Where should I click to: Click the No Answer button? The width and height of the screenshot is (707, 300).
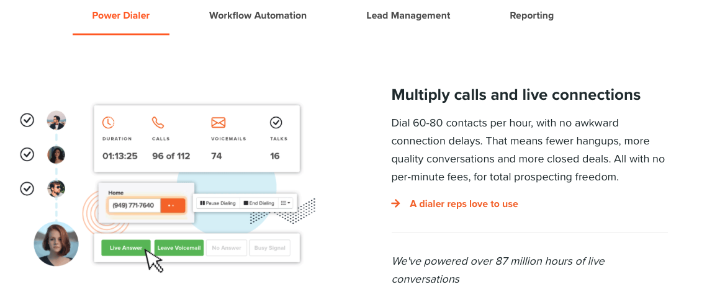pyautogui.click(x=227, y=248)
